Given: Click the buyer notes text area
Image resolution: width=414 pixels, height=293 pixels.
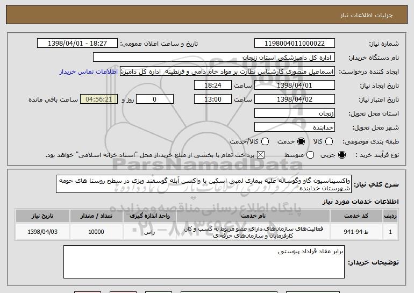Looking at the screenshot, I should click(204, 262).
